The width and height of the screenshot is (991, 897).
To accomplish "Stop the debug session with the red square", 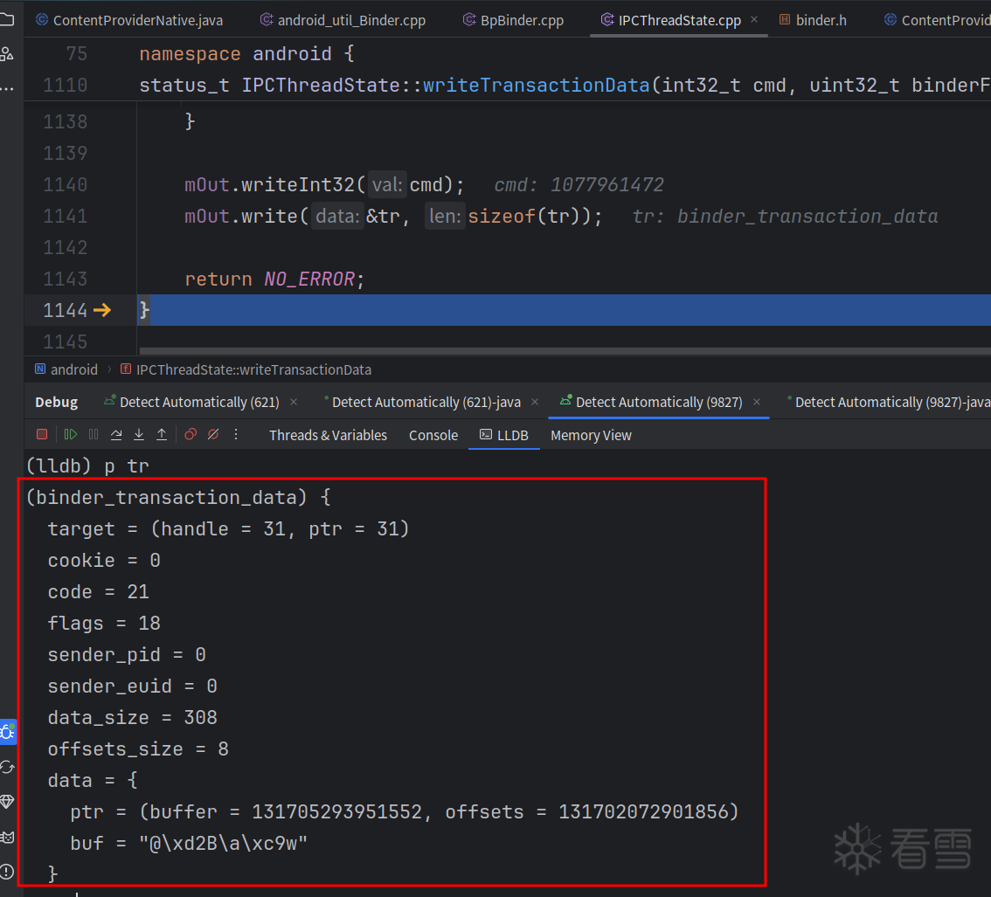I will pos(42,435).
